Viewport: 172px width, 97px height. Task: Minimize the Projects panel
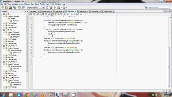click(26, 11)
